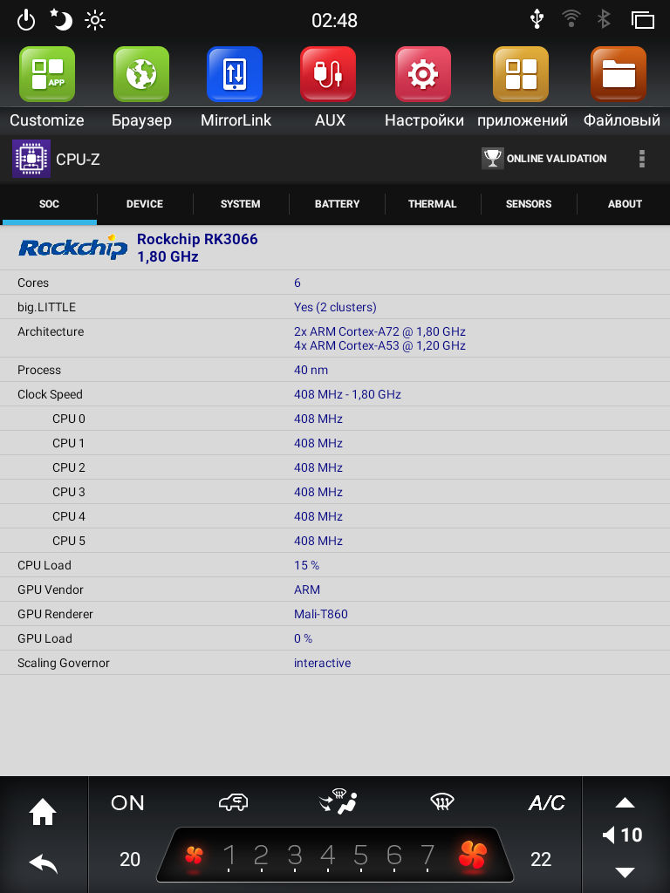
Task: Toggle the airflow direction seat icon
Action: tap(338, 801)
